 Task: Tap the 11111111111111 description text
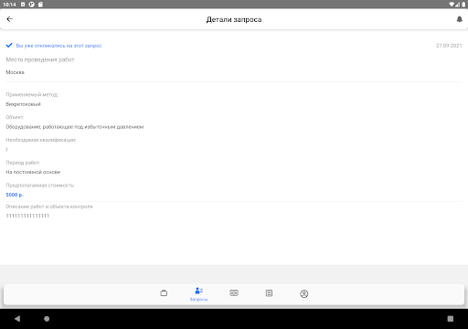[27, 216]
